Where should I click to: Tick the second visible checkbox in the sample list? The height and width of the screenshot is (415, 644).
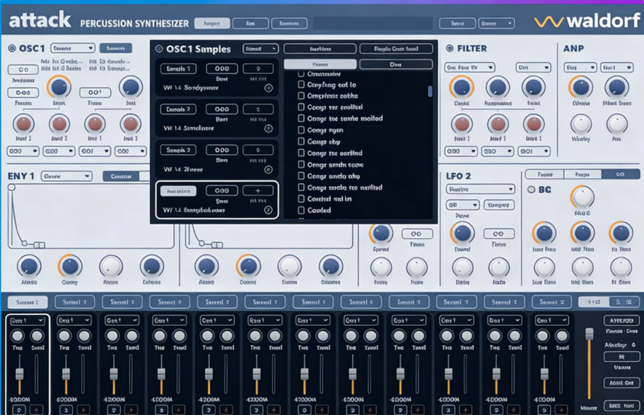301,84
